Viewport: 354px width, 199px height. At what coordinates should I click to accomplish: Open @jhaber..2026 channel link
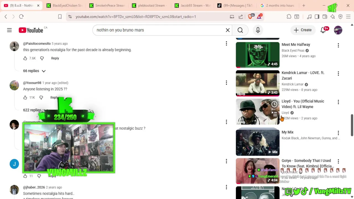point(34,187)
